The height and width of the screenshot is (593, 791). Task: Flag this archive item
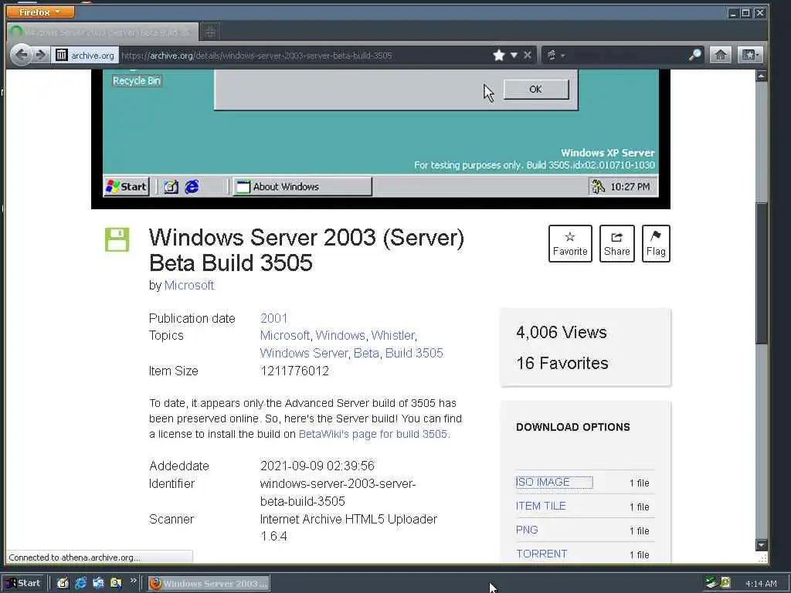tap(656, 243)
